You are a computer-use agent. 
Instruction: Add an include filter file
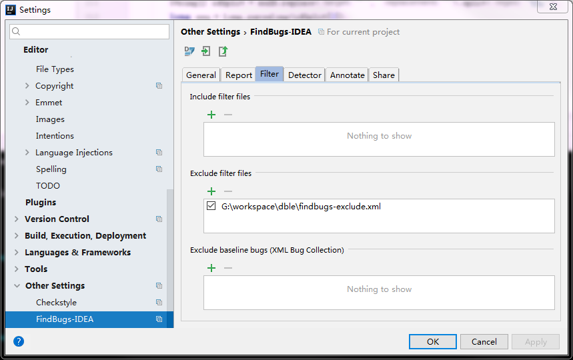(x=211, y=115)
